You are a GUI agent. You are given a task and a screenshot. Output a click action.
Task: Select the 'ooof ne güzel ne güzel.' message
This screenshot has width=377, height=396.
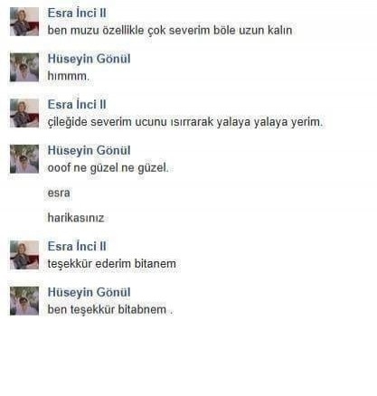point(108,168)
